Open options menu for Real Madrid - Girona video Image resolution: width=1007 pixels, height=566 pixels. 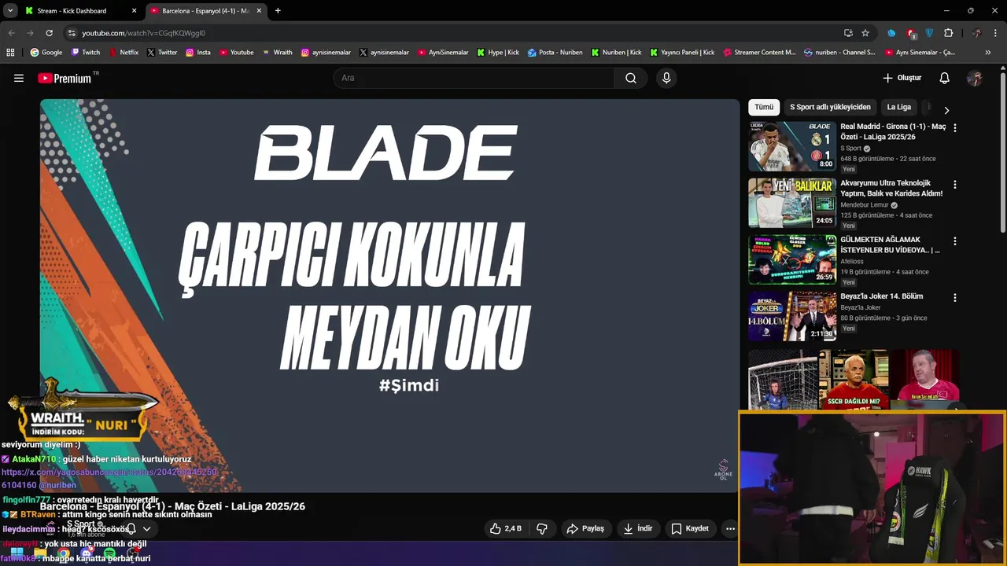[955, 127]
